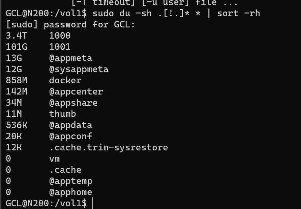301x209 pixels.
Task: Place cursor at the final shell prompt
Action: [92, 204]
